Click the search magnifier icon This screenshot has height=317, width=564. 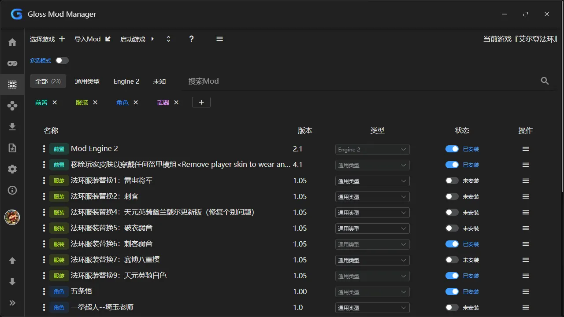(545, 81)
